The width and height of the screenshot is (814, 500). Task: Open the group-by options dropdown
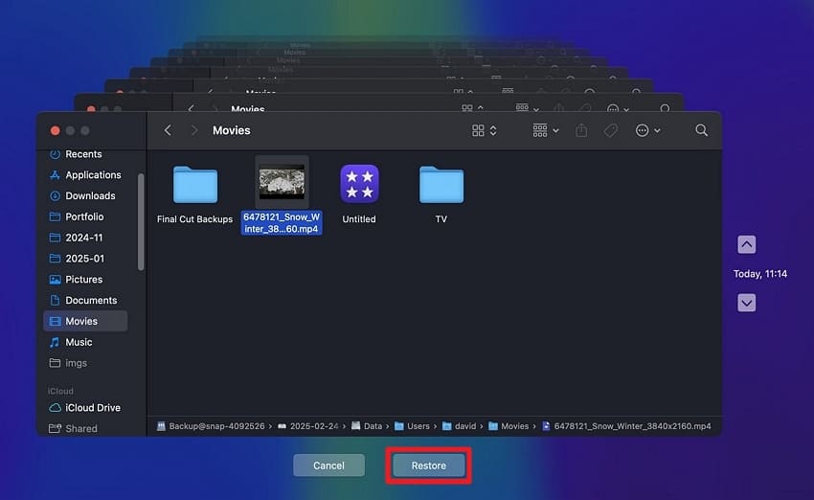pos(546,130)
